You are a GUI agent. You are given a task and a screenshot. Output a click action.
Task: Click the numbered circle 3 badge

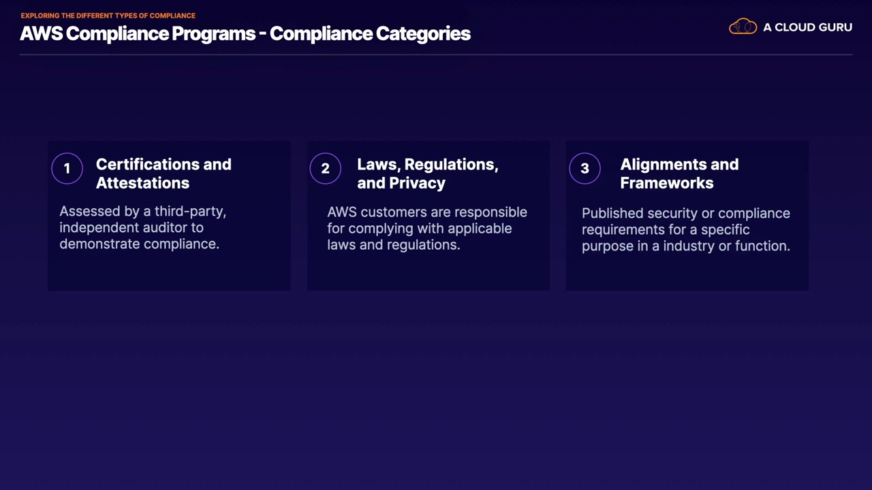pos(585,169)
